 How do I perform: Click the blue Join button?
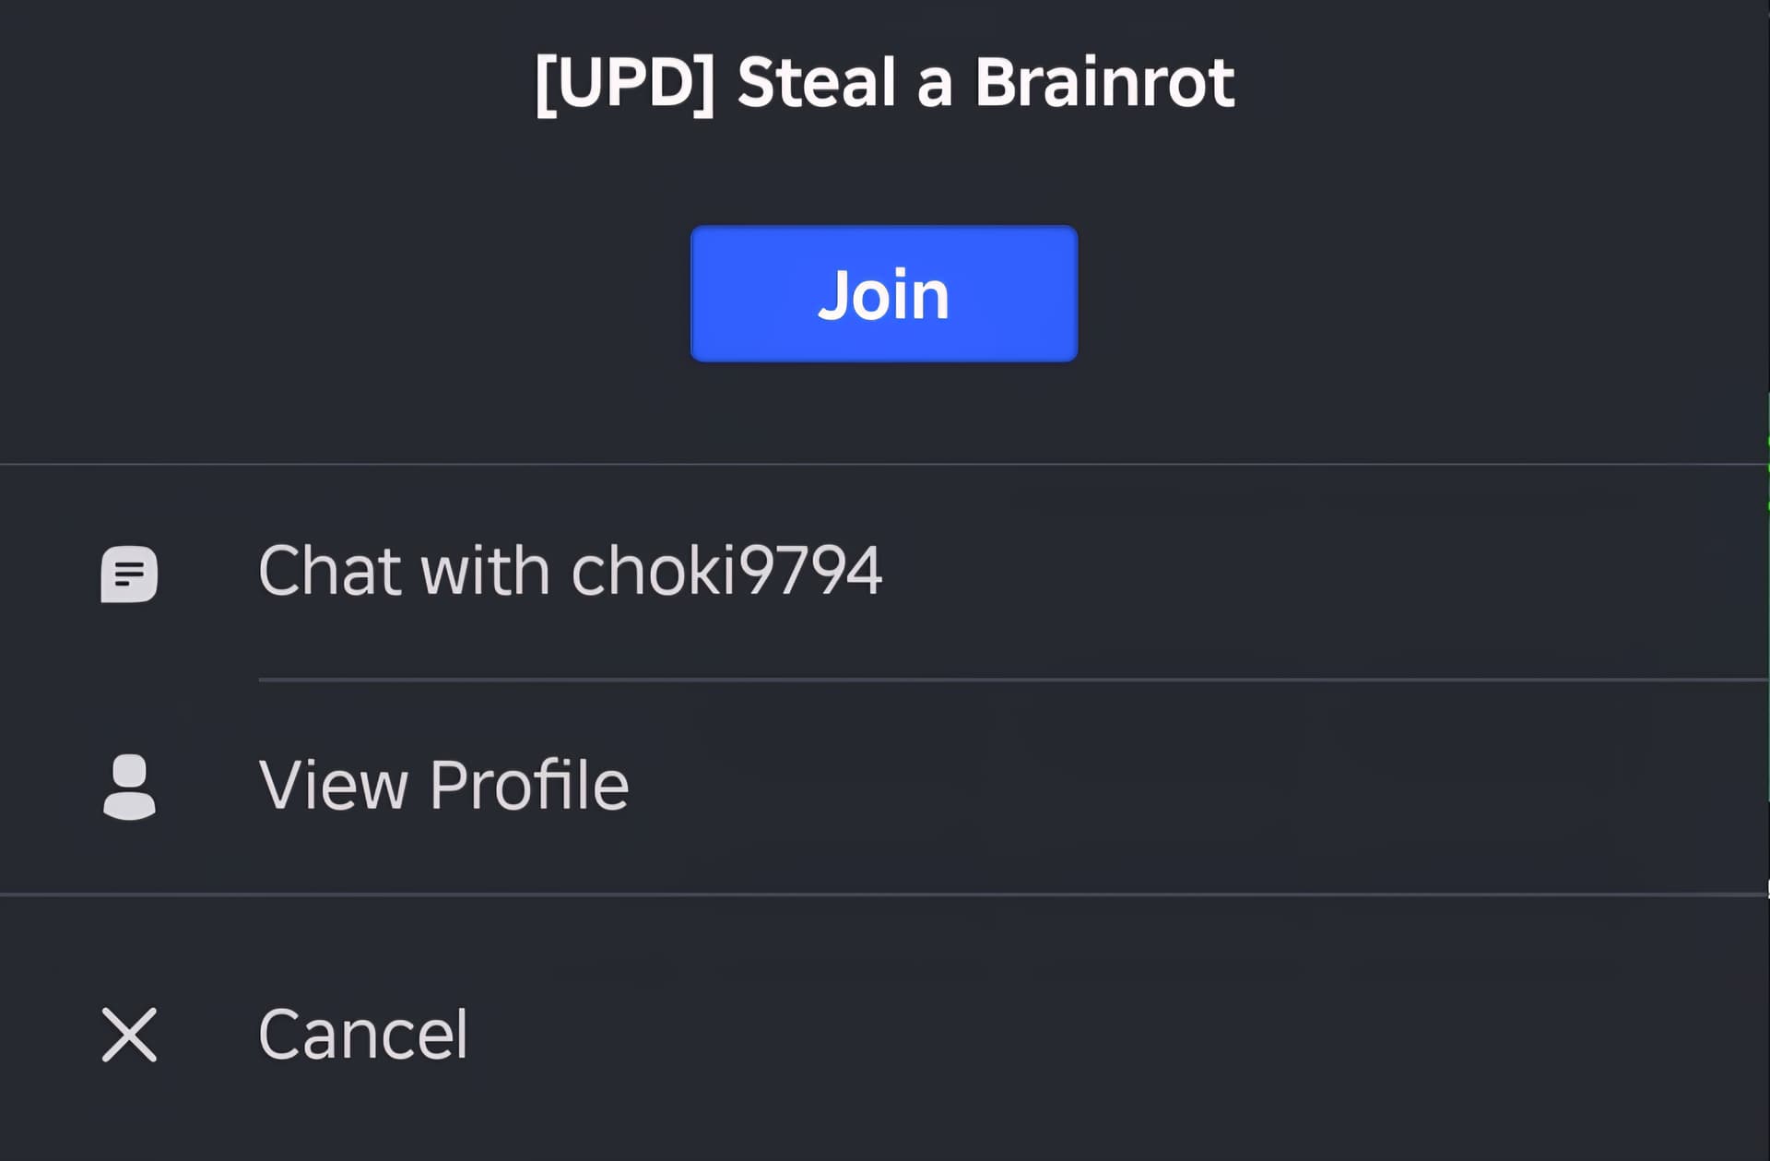click(x=884, y=293)
